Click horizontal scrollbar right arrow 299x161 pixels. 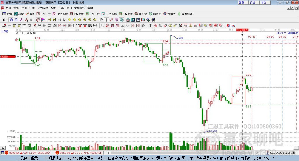pyautogui.click(x=257, y=153)
